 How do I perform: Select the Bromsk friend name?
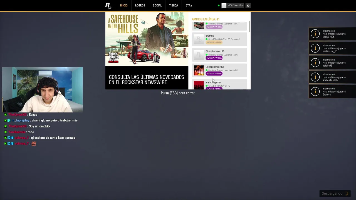[210, 36]
